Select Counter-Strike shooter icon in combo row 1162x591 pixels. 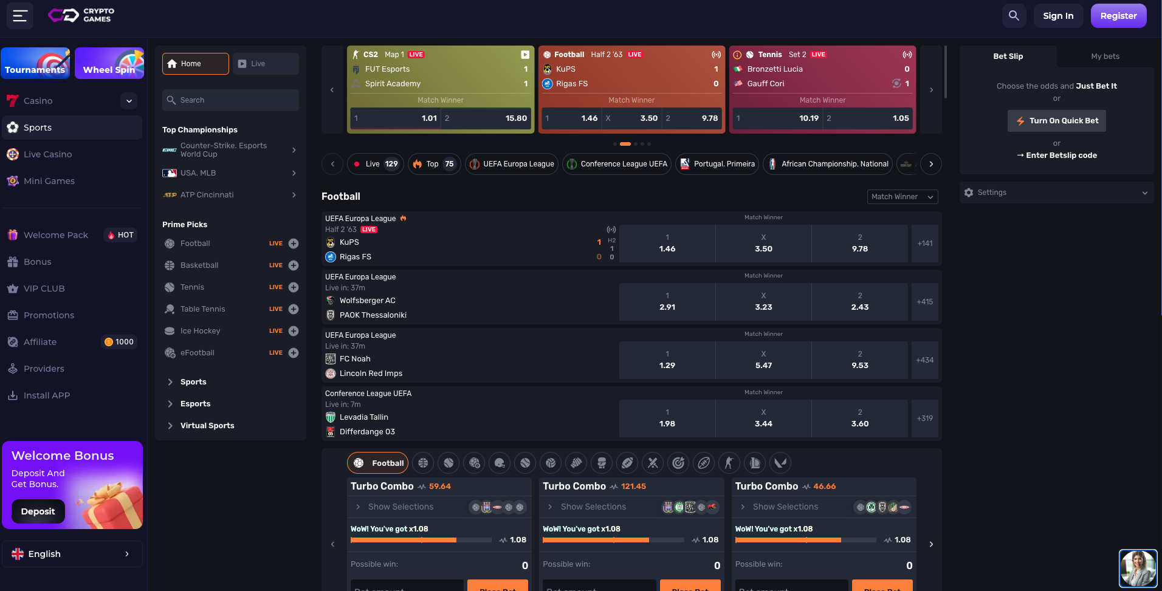click(x=729, y=463)
